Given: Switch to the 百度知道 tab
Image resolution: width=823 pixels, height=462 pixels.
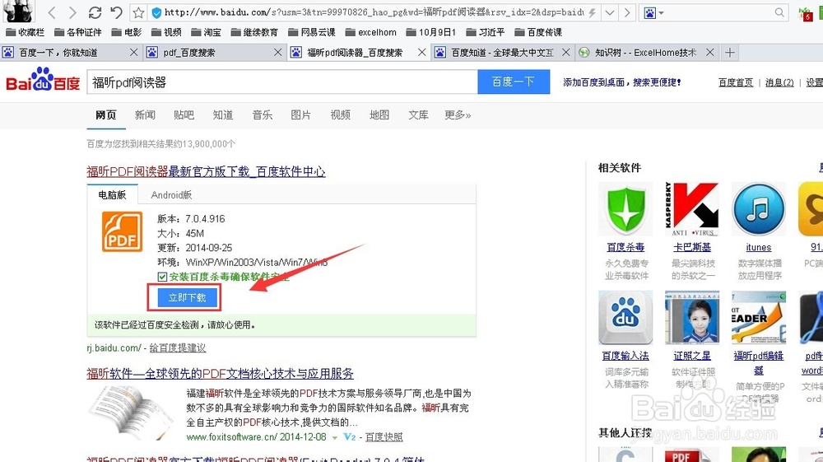Looking at the screenshot, I should pos(502,53).
